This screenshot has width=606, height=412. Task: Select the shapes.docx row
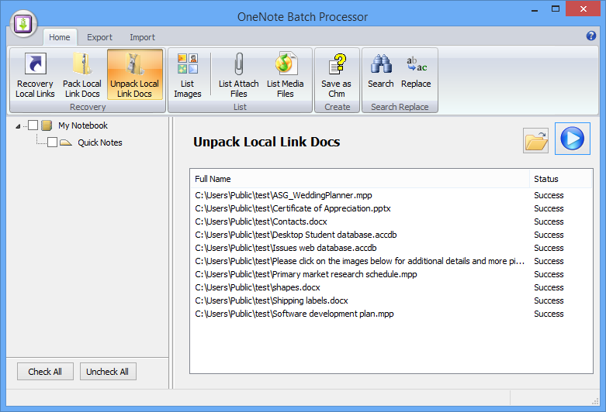pyautogui.click(x=391, y=287)
